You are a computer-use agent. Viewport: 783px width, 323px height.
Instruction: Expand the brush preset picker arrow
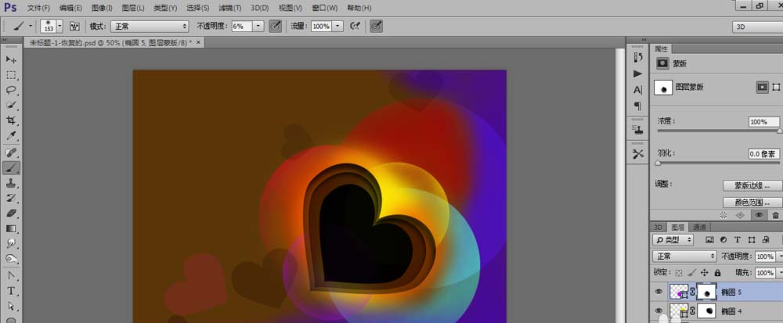click(60, 26)
